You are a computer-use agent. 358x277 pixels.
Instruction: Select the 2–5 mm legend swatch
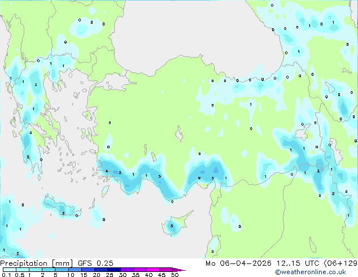(49, 270)
